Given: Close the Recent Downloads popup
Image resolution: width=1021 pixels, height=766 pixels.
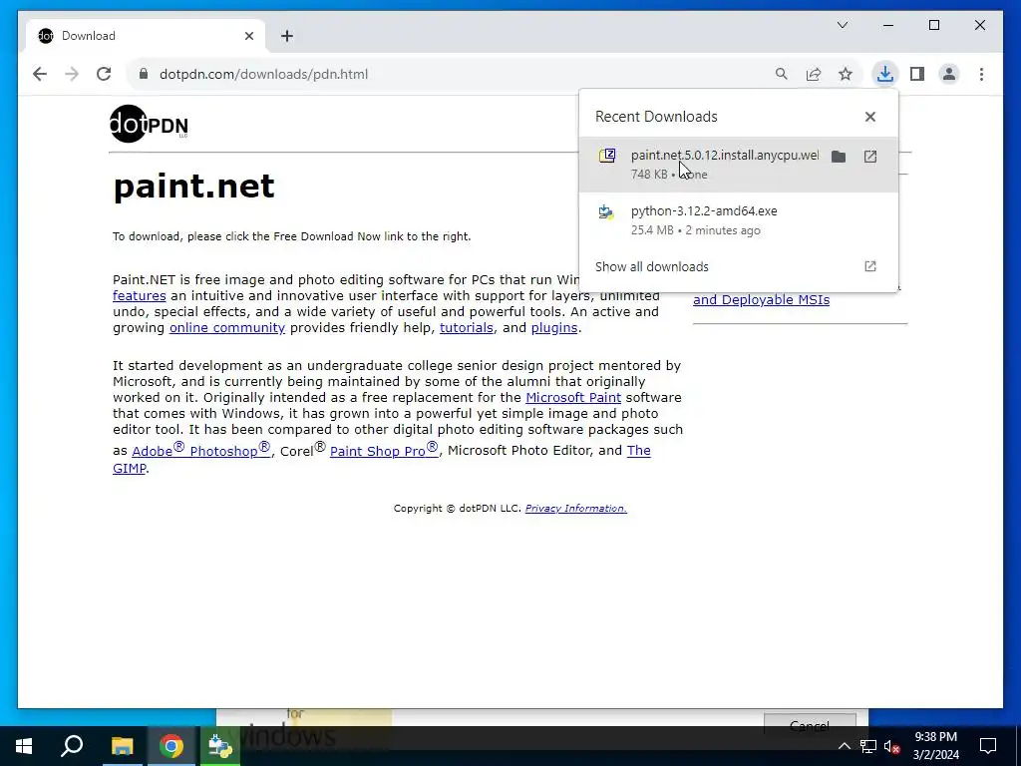Looking at the screenshot, I should pos(869,117).
